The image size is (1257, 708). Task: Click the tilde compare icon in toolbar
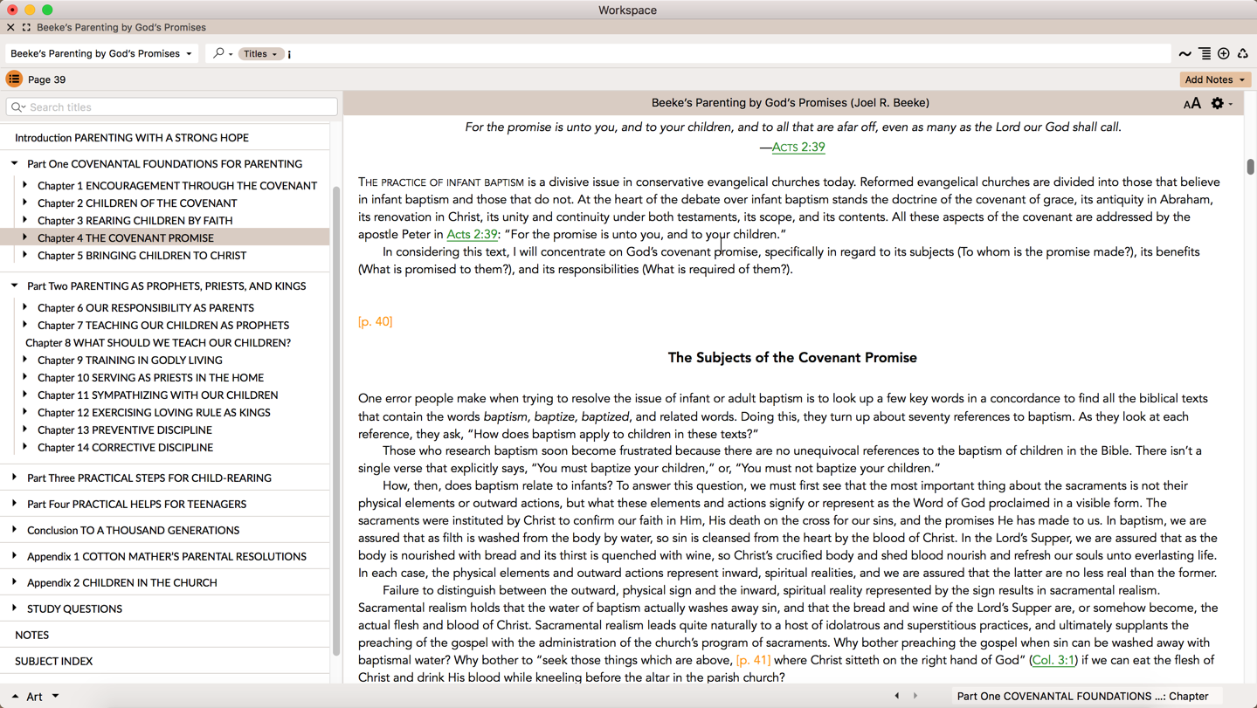[x=1184, y=54]
